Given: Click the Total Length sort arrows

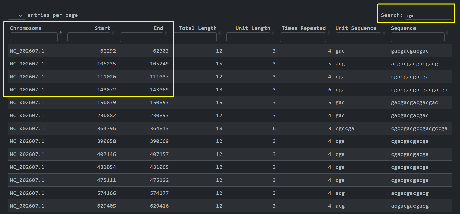Looking at the screenshot, I should 220,33.
